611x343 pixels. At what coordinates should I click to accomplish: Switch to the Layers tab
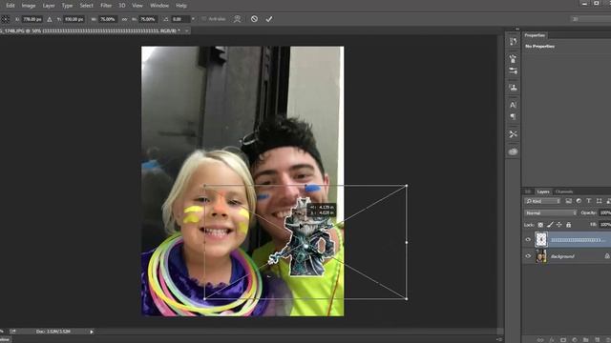point(543,192)
